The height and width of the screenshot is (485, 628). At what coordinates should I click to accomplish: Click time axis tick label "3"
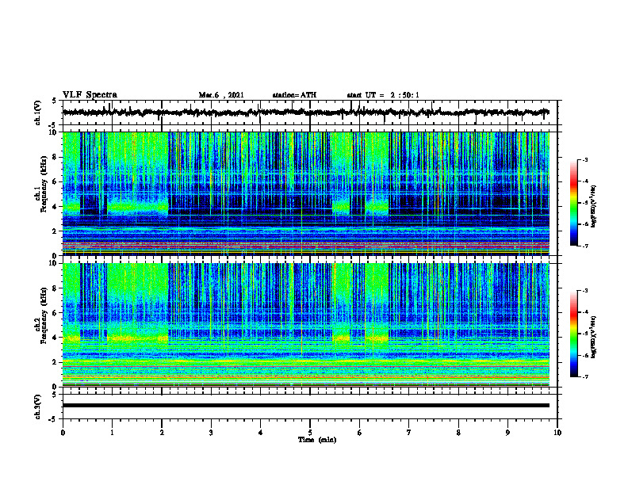(x=211, y=433)
